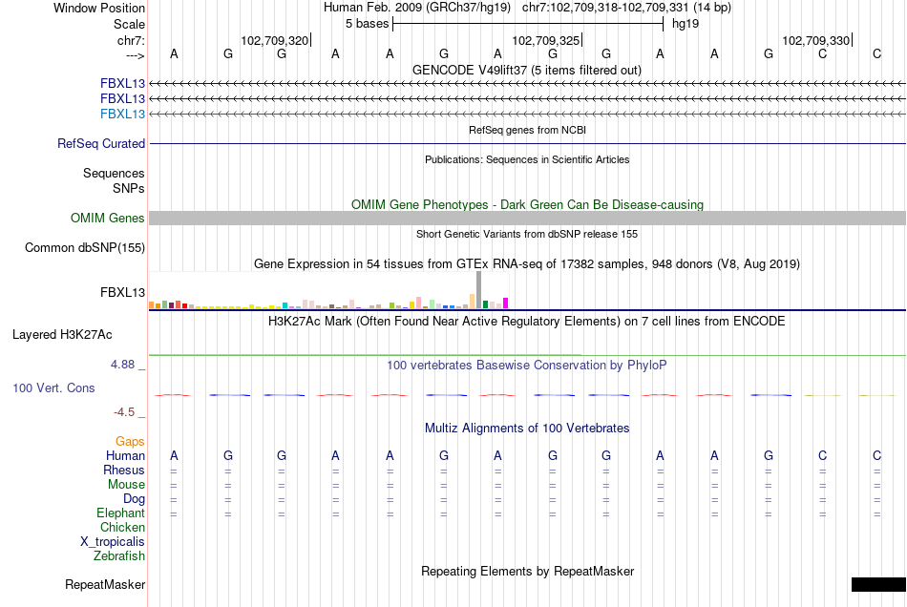Image resolution: width=907 pixels, height=607 pixels.
Task: Select the Chicken species row label
Action: coord(122,527)
